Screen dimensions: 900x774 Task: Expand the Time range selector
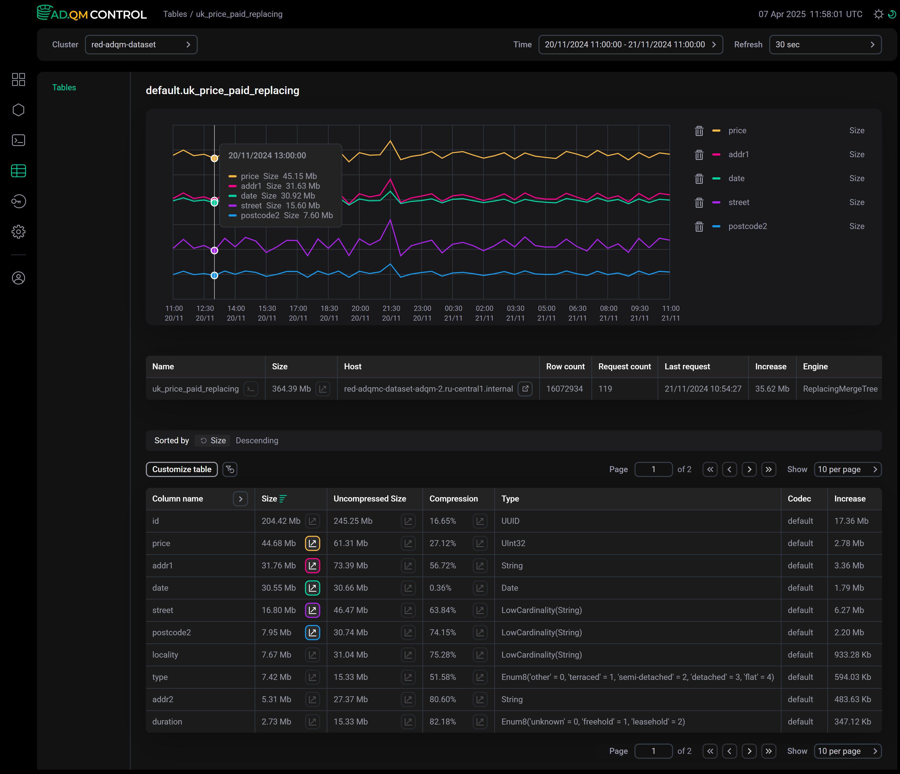click(630, 45)
